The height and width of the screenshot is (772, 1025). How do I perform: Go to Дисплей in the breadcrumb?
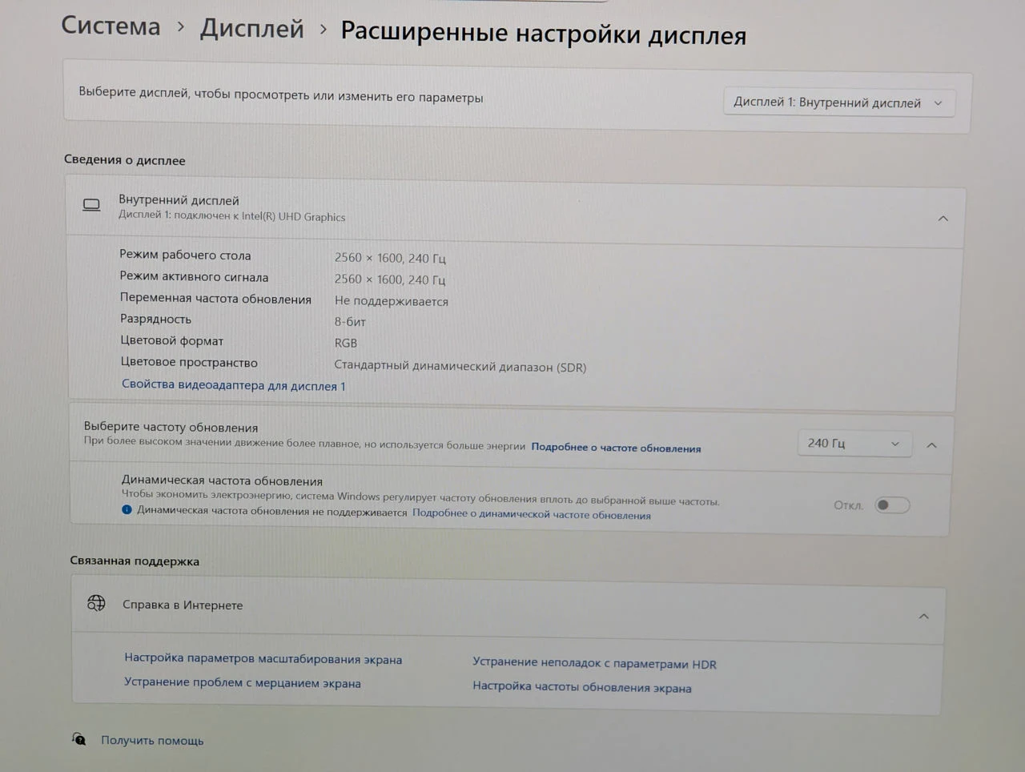pos(251,28)
